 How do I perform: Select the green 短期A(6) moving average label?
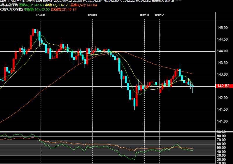[31, 5]
